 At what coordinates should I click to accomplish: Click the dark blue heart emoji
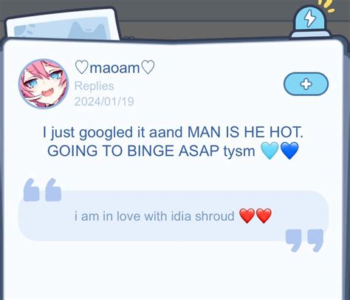point(289,151)
